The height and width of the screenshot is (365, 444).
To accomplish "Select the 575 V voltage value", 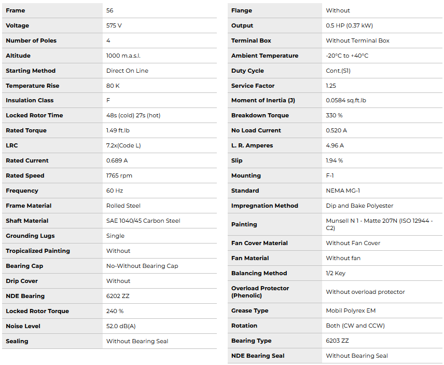I will [x=114, y=25].
